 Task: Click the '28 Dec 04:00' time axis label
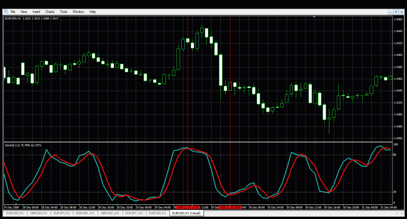(49, 207)
